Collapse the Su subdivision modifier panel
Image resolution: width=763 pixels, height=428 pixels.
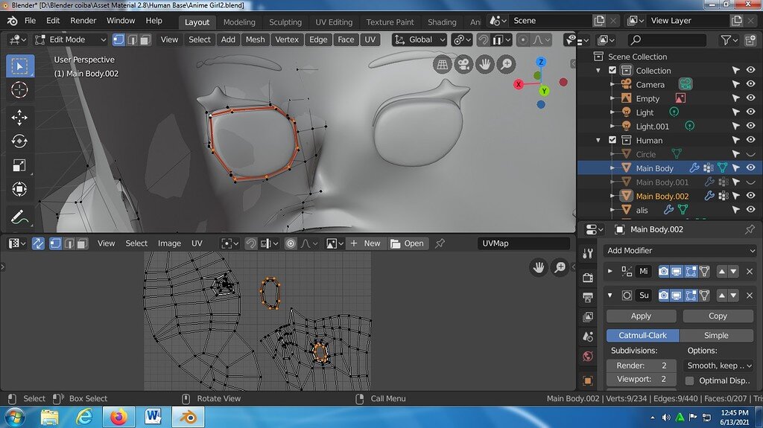tap(610, 296)
